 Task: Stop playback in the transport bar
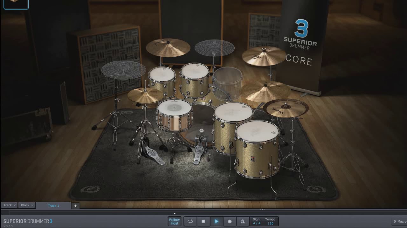(203, 221)
